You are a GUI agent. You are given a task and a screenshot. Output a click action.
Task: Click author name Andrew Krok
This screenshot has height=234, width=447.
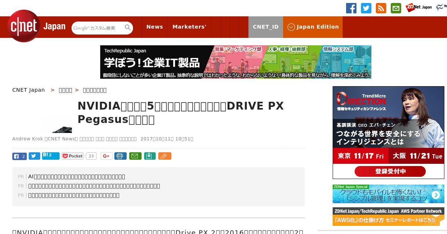28,139
